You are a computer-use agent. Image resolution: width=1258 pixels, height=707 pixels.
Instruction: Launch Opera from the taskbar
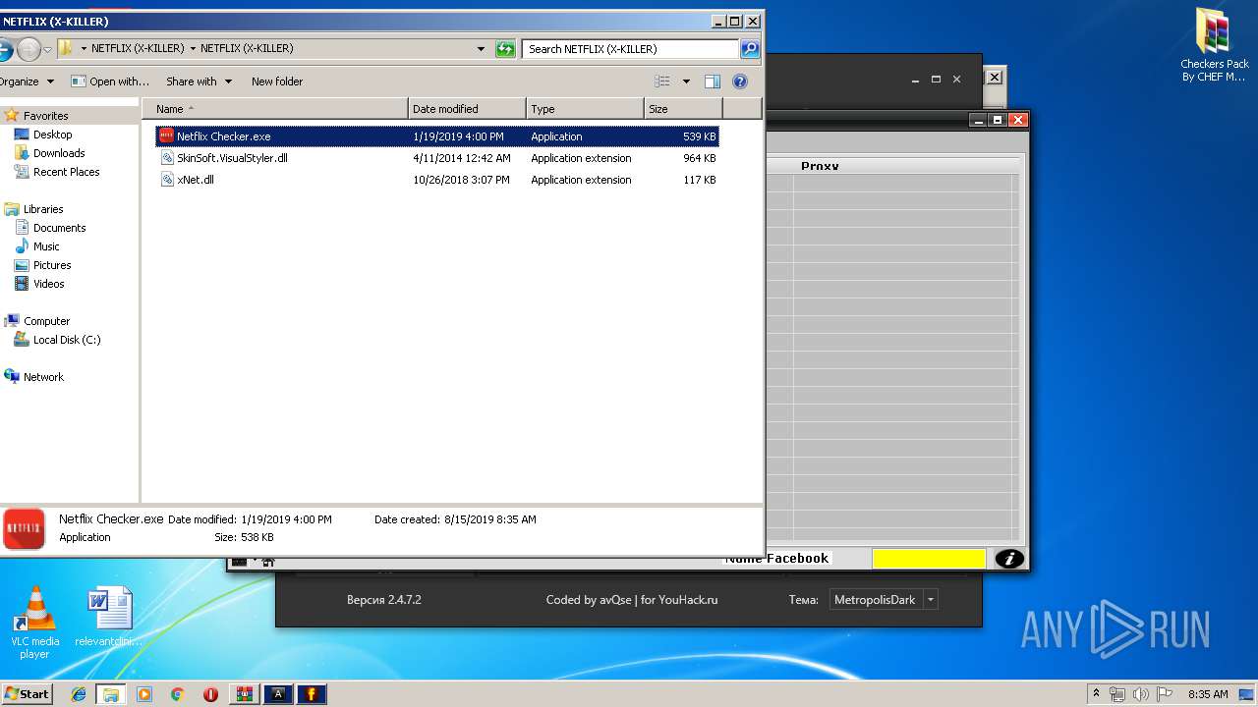click(x=210, y=694)
